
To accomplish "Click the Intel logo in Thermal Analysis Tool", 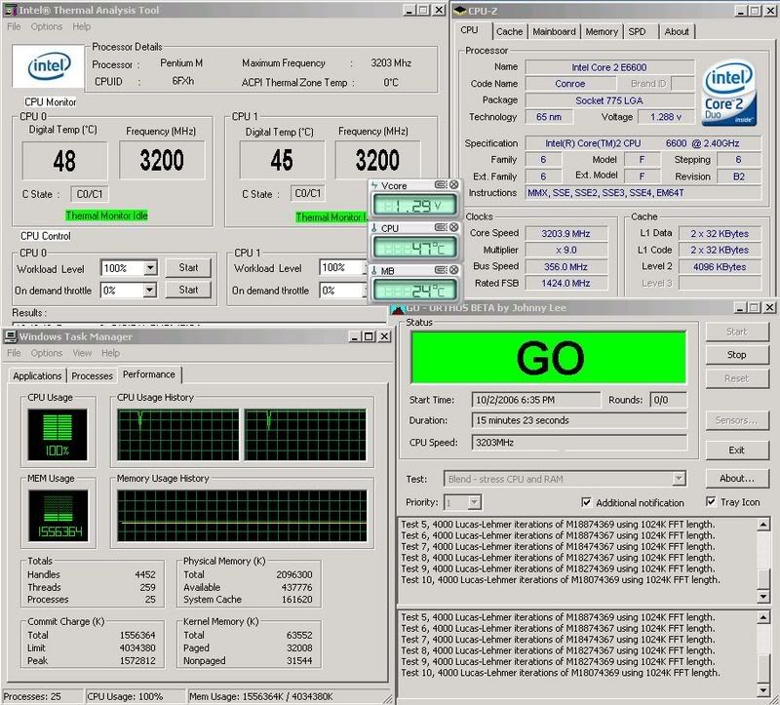I will pyautogui.click(x=49, y=66).
